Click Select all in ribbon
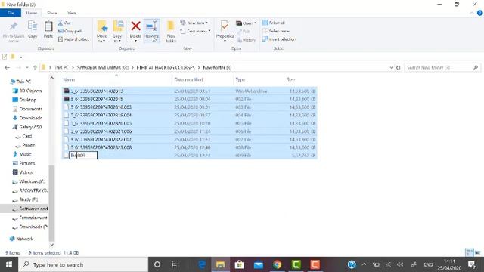Image resolution: width=484 pixels, height=272 pixels. pos(274,23)
